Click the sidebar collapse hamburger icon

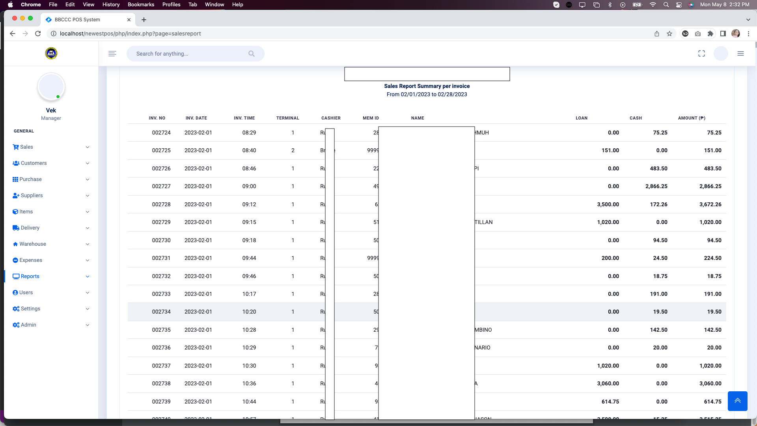(112, 54)
